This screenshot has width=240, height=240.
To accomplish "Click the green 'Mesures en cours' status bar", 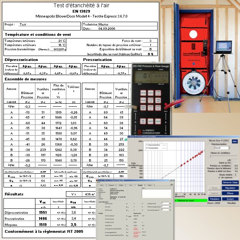I will [x=191, y=200].
